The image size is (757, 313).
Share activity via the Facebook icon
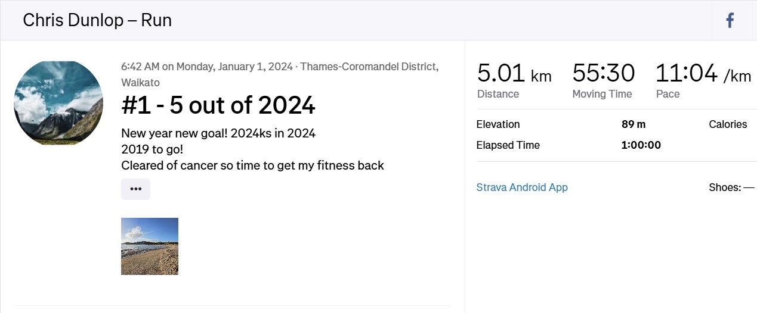(x=730, y=21)
